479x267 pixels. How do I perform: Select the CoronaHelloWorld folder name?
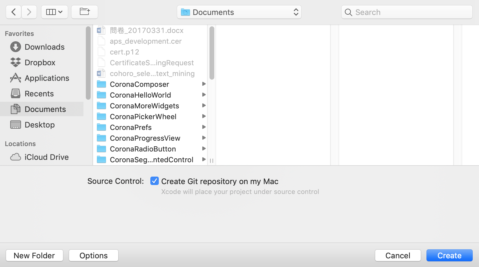coord(140,95)
